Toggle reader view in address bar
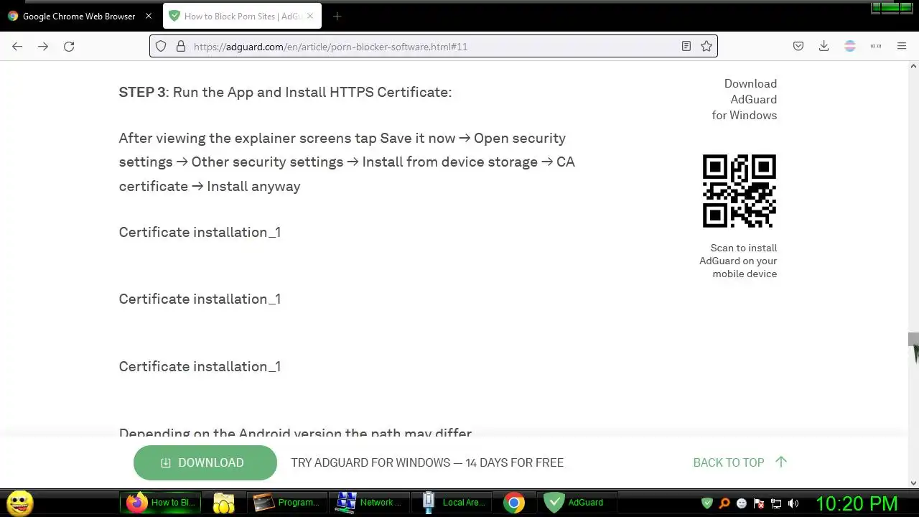Image resolution: width=919 pixels, height=517 pixels. (686, 46)
